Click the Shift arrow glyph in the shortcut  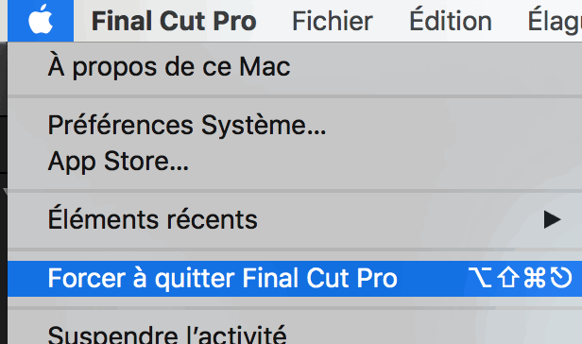point(507,278)
